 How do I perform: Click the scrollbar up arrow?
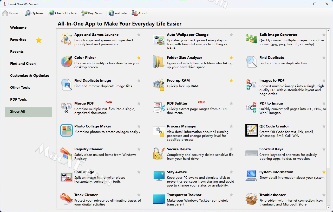[x=329, y=31]
